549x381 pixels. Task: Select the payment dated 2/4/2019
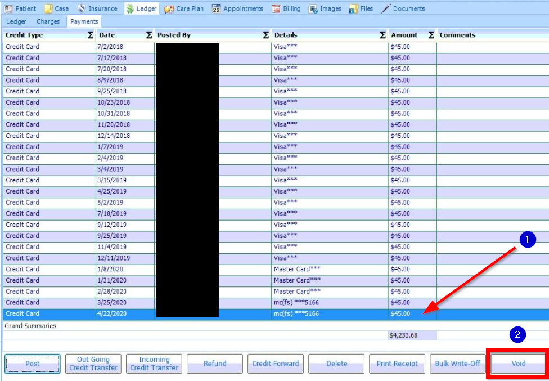[x=276, y=158]
